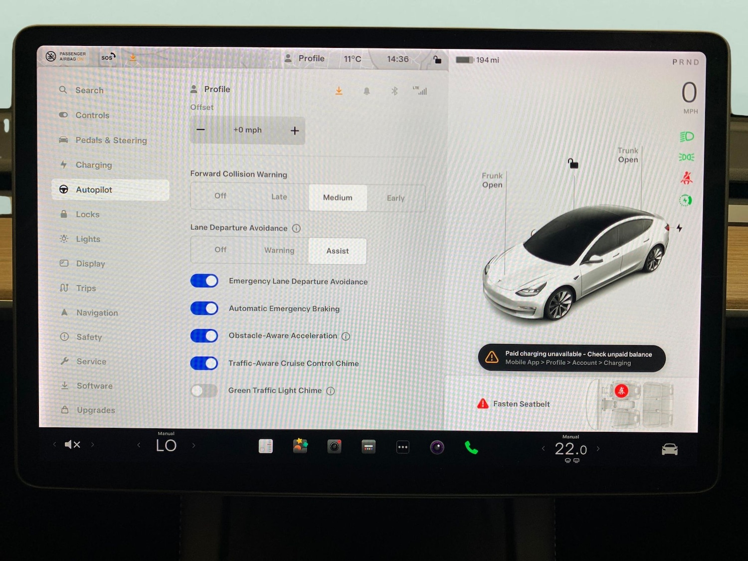Switch to the Safety settings section
The image size is (748, 561).
89,337
